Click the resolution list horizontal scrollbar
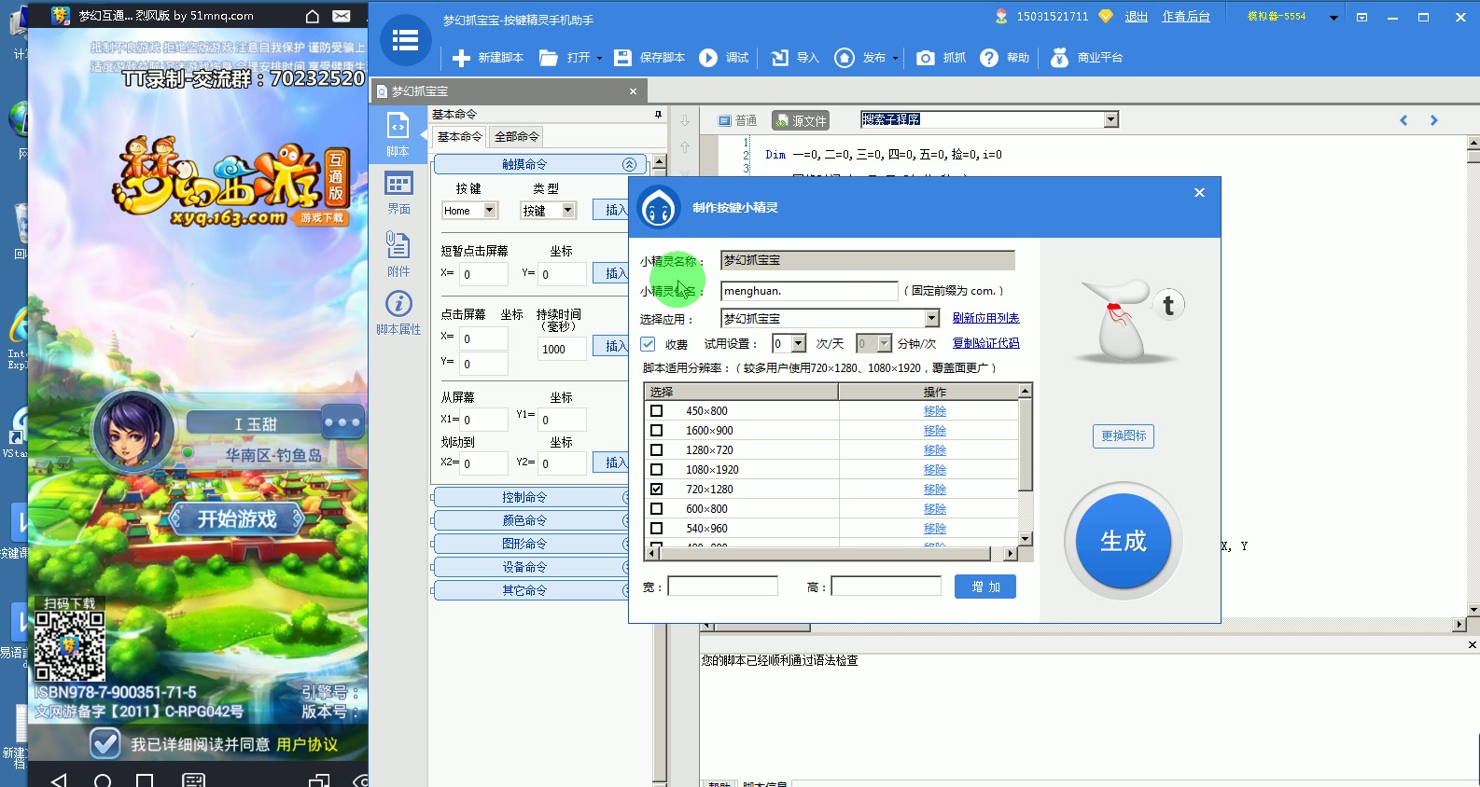 [831, 554]
